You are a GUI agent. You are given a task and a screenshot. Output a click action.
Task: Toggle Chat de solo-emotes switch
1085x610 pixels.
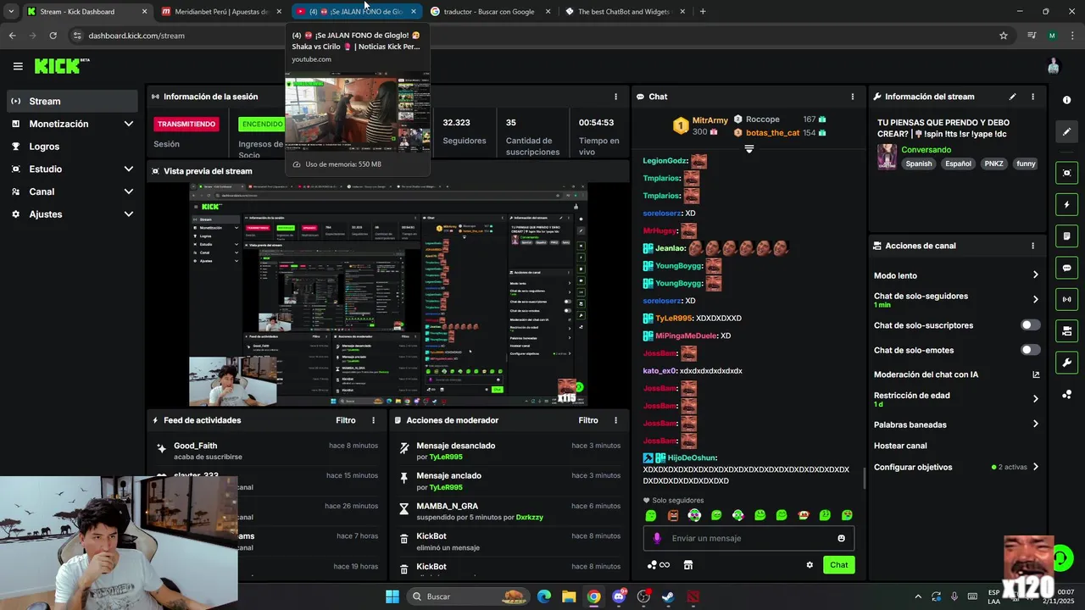pyautogui.click(x=1030, y=350)
